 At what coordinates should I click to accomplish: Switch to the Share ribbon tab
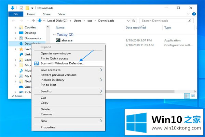47,14
